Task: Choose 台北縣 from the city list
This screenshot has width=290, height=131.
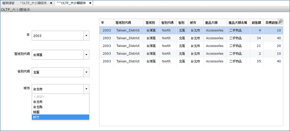Action: pos(60,107)
